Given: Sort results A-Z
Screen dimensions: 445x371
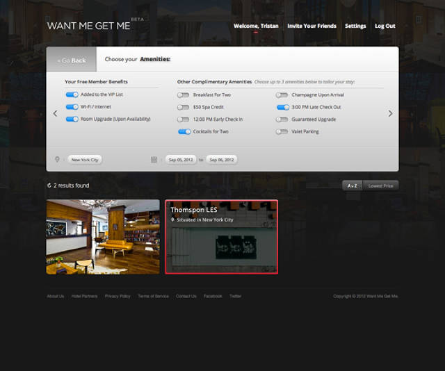Looking at the screenshot, I should pos(353,185).
